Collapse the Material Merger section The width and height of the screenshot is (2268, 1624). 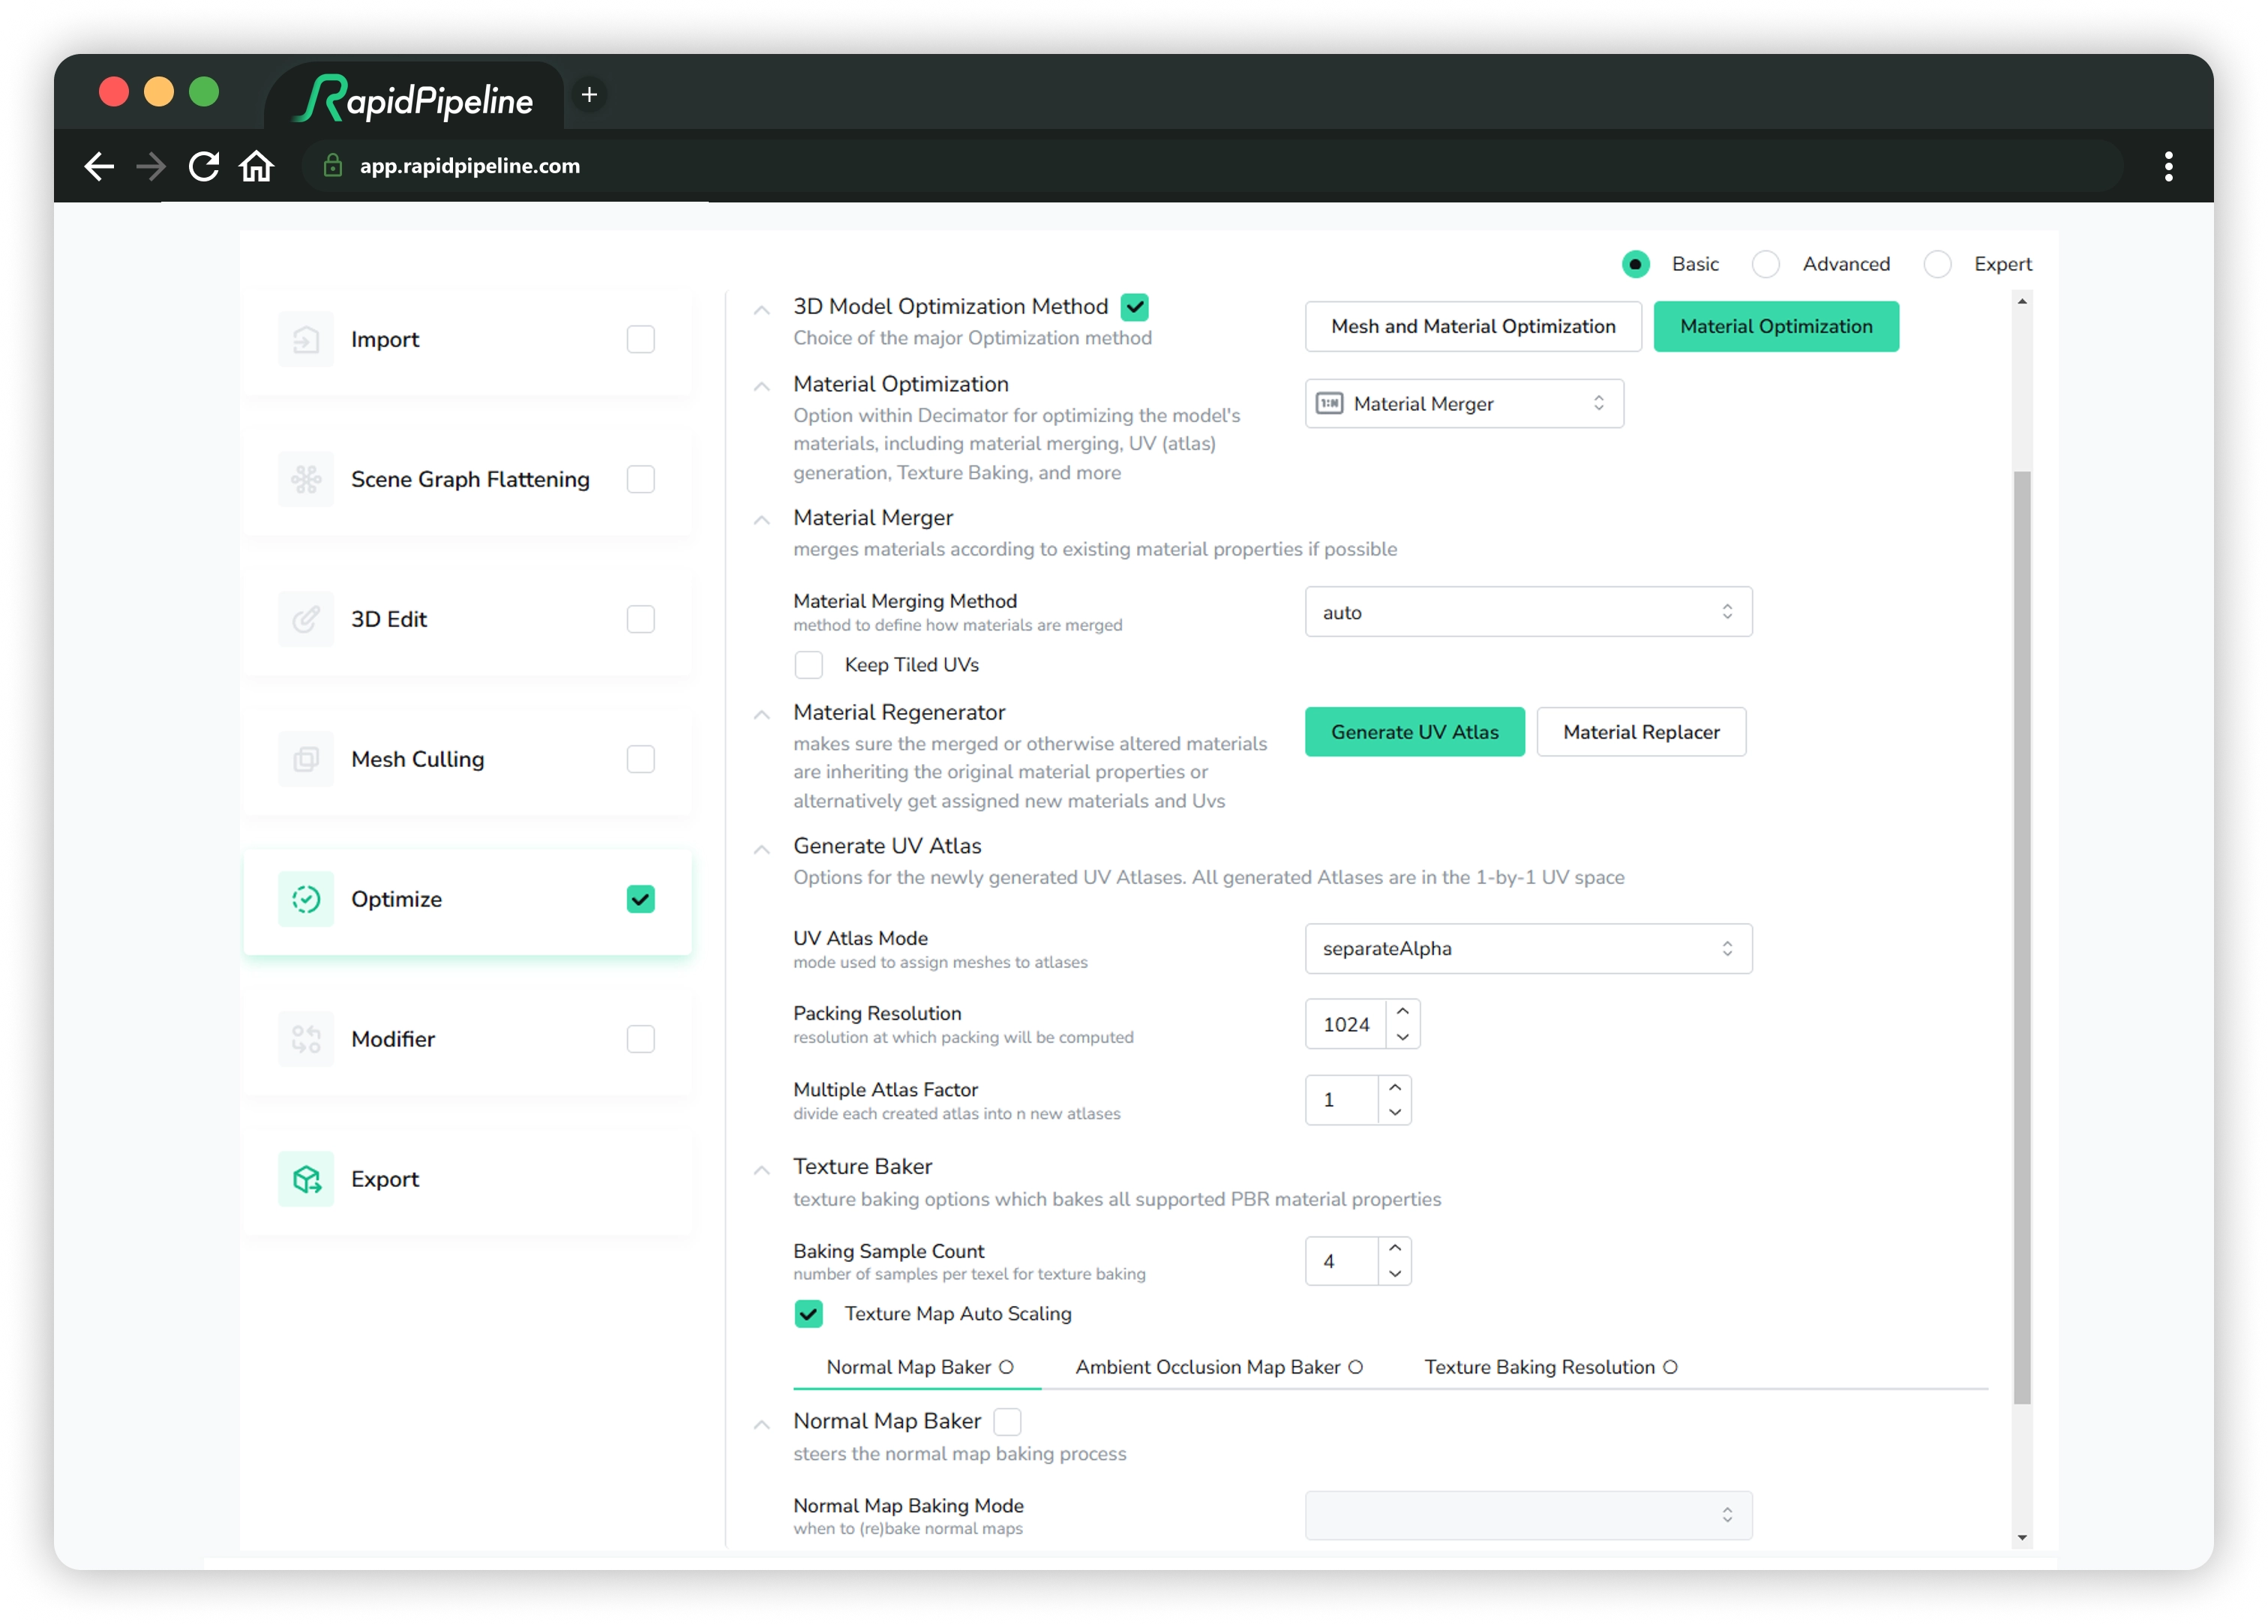pos(762,520)
